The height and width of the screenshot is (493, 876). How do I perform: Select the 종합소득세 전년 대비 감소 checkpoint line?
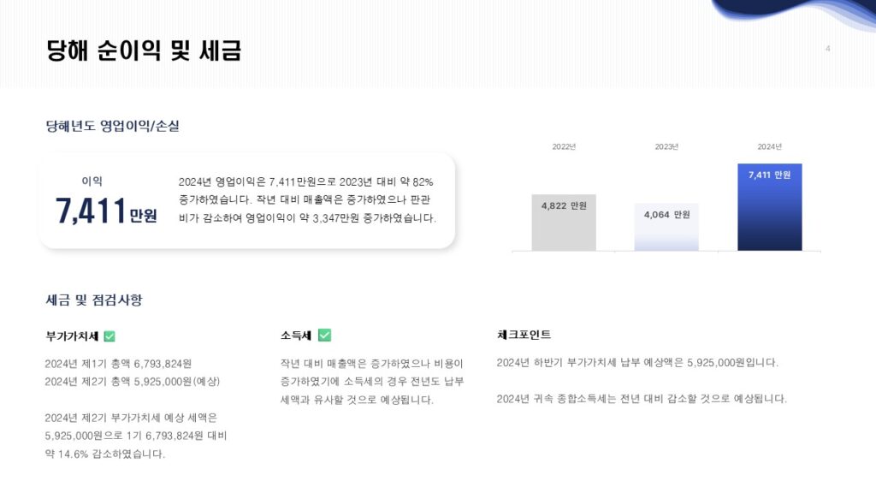coord(642,399)
